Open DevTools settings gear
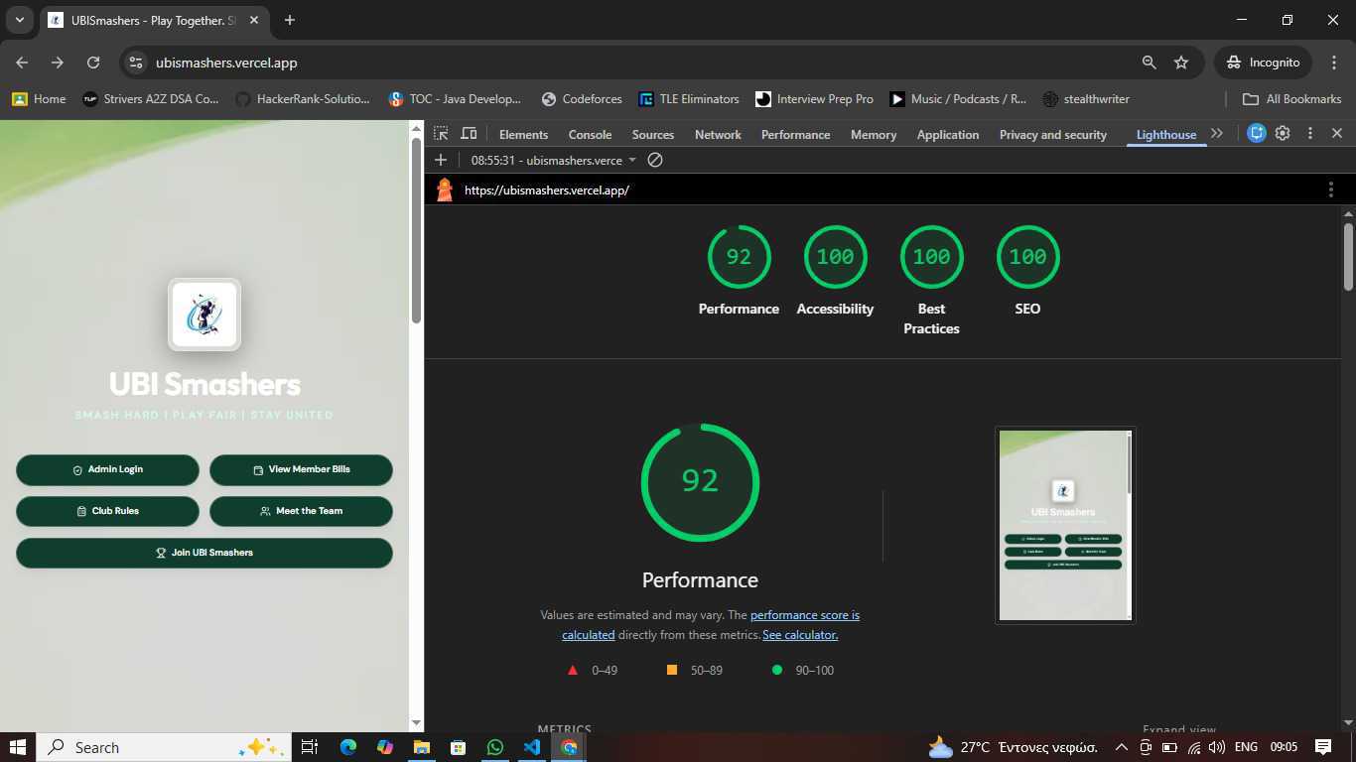The width and height of the screenshot is (1356, 762). point(1283,133)
